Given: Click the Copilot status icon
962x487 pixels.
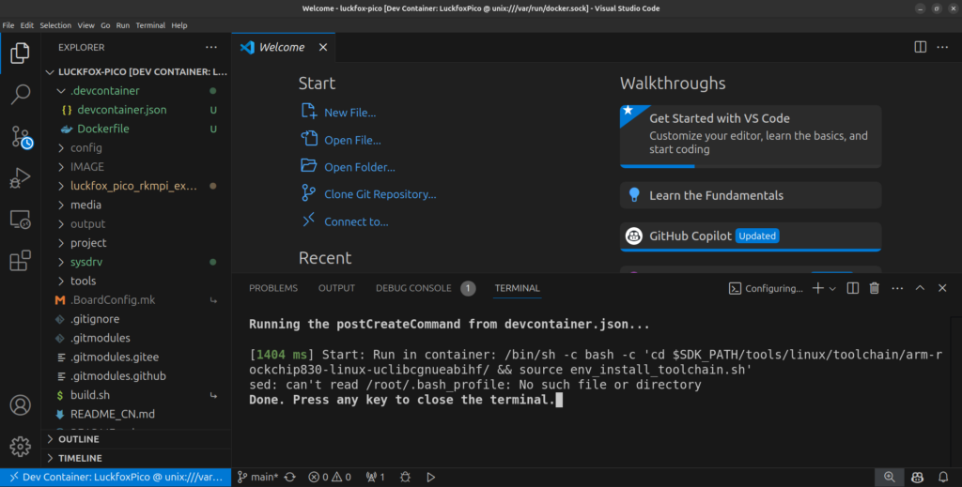Looking at the screenshot, I should tap(917, 478).
